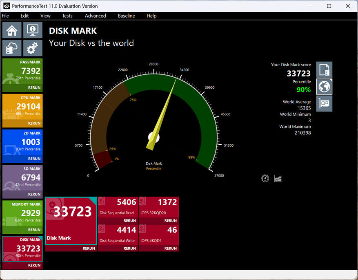
Task: Select the Disk Sequential Read 5406 tile
Action: click(118, 207)
